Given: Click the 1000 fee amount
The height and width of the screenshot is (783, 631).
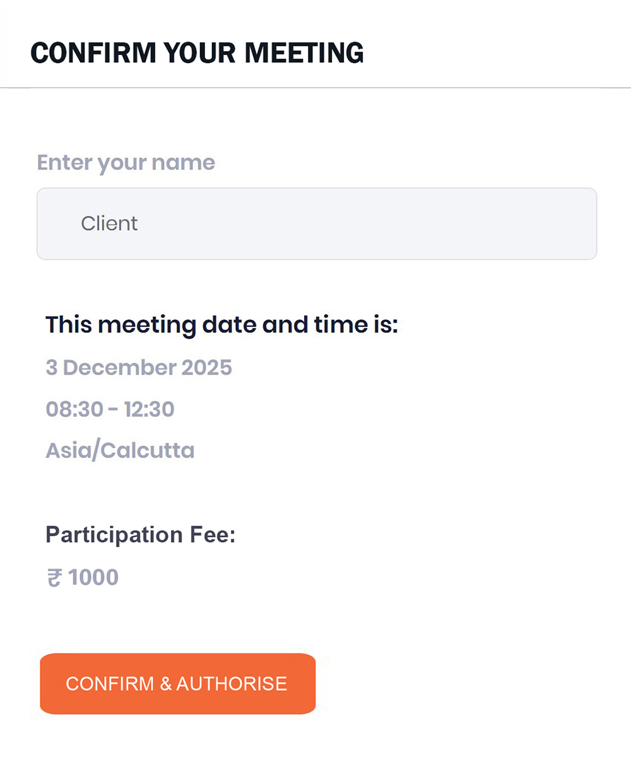Looking at the screenshot, I should coord(93,578).
